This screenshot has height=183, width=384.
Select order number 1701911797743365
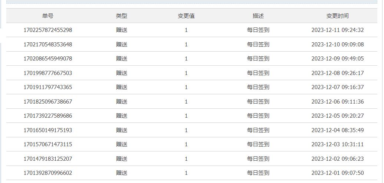[x=48, y=87]
